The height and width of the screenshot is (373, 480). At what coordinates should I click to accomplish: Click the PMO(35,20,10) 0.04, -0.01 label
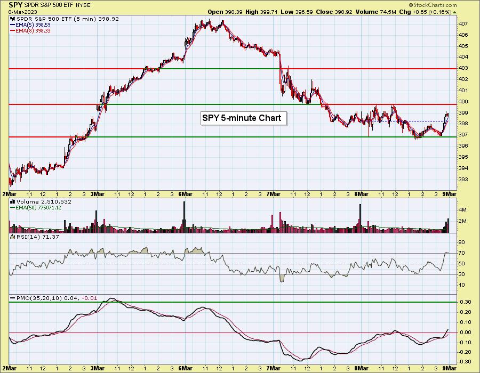tap(57, 298)
